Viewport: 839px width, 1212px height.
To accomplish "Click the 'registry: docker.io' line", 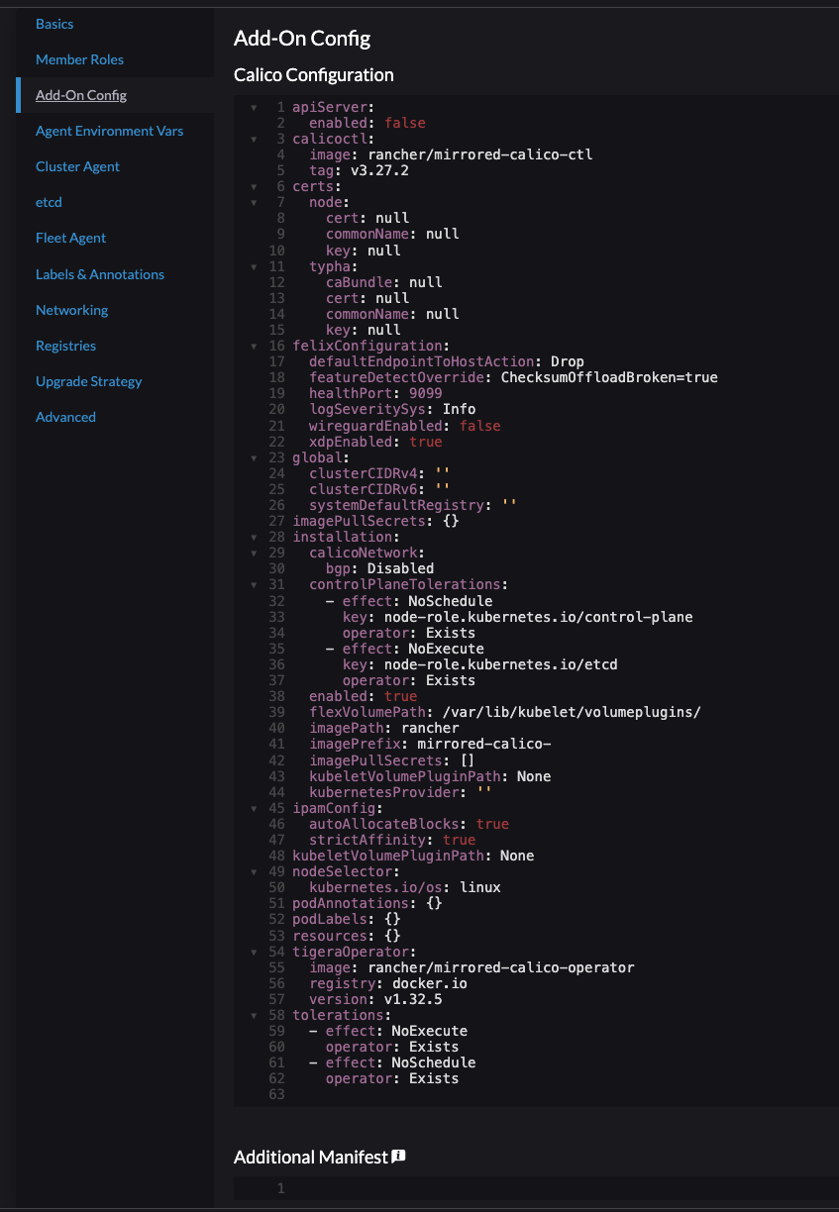I will pyautogui.click(x=388, y=983).
